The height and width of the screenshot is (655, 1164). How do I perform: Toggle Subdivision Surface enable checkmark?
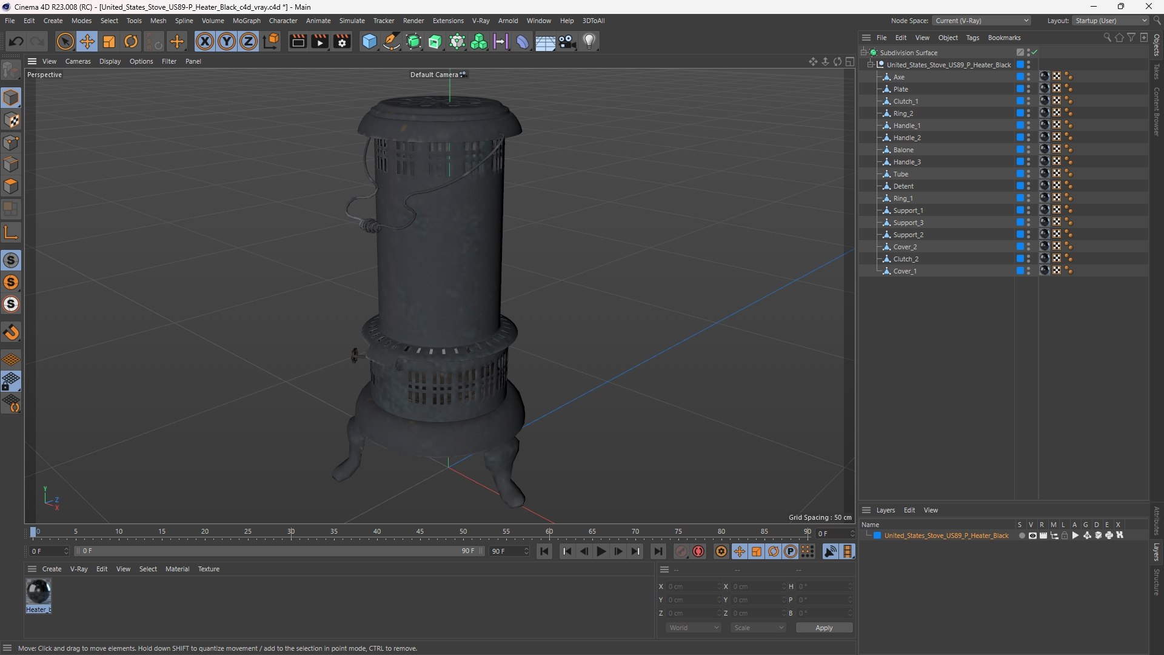point(1034,53)
